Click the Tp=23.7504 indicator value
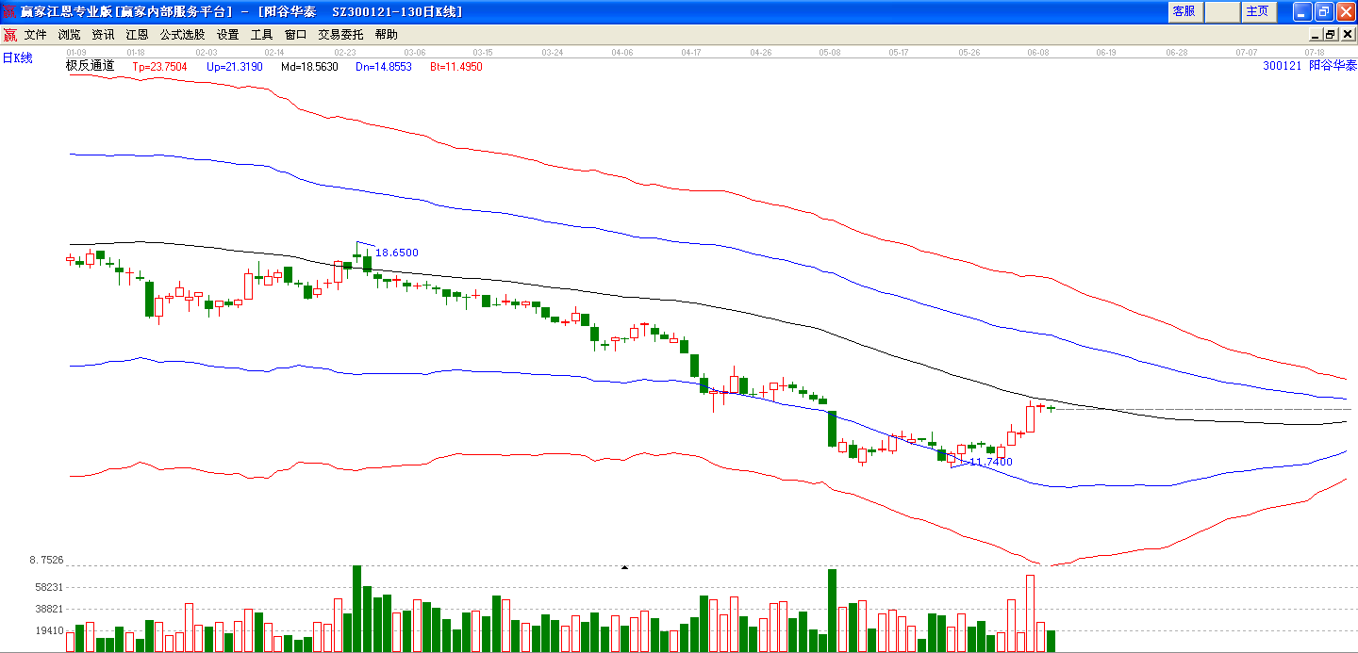Image resolution: width=1358 pixels, height=653 pixels. coord(159,67)
